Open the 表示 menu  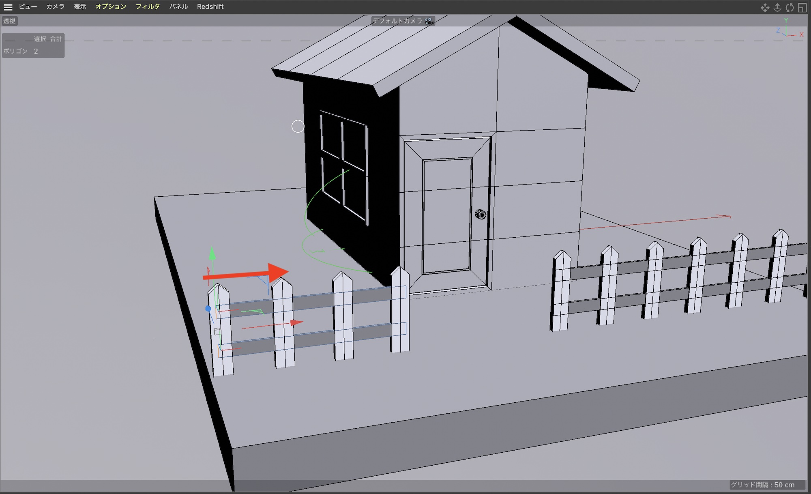(x=80, y=6)
